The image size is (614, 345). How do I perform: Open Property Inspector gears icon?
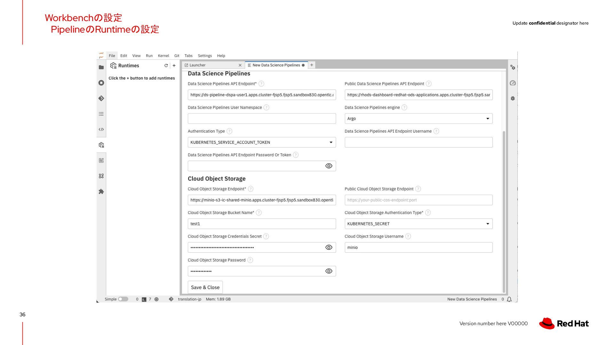coord(513,67)
